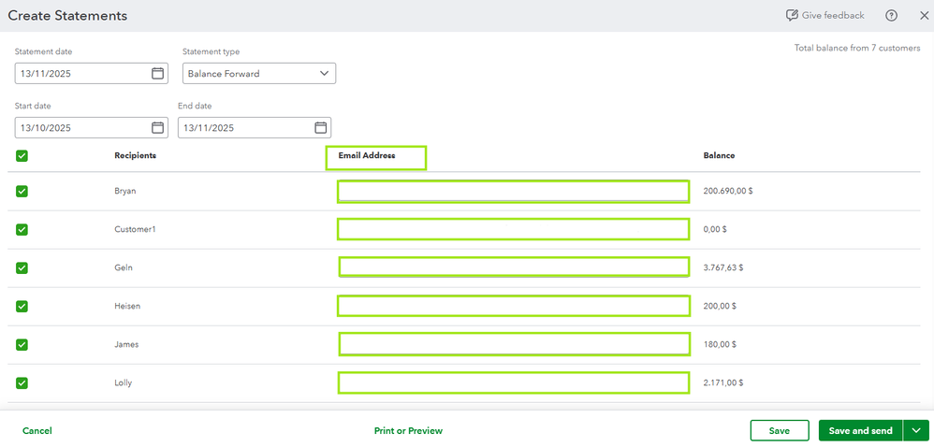The height and width of the screenshot is (447, 934).
Task: Click the Recipients column header
Action: point(135,155)
